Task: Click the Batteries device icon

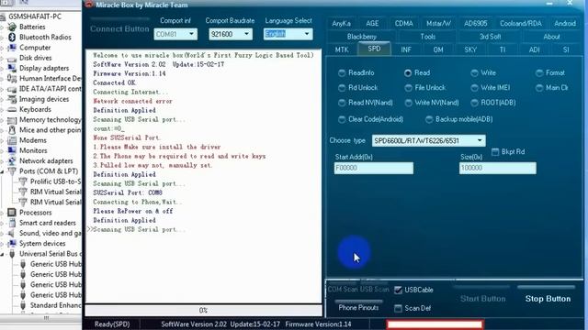Action: 12,27
